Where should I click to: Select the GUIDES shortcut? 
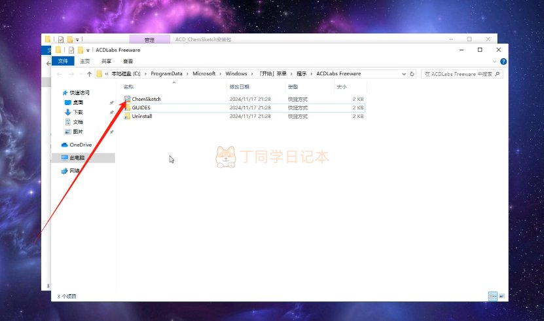141,107
